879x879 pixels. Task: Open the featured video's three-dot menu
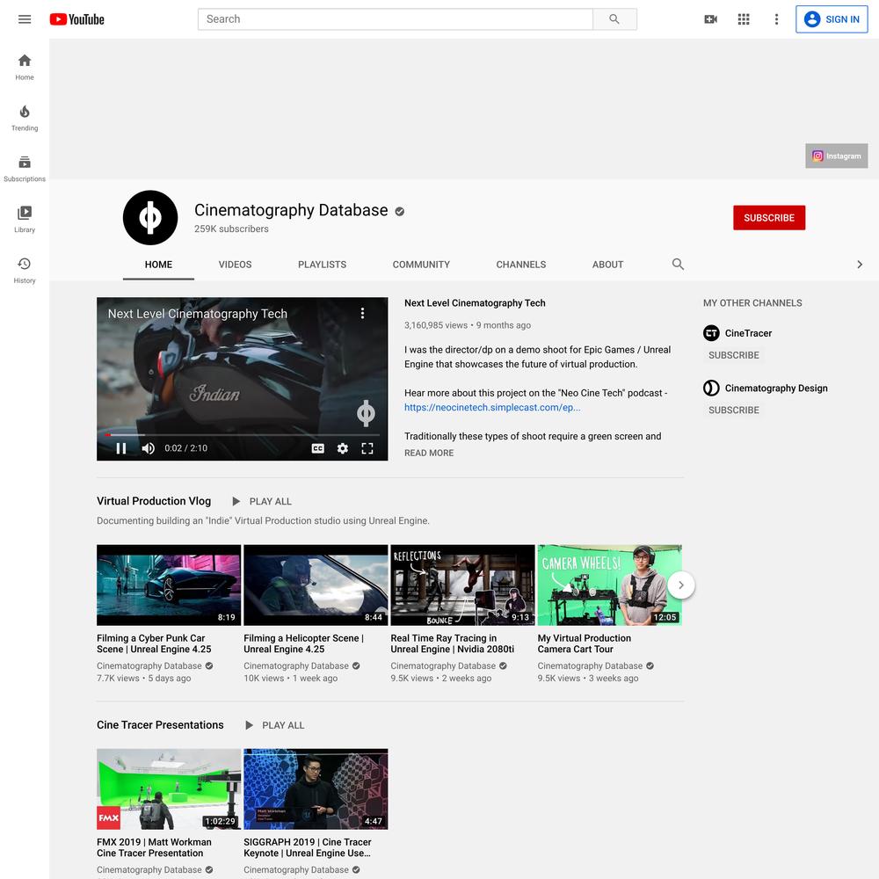363,314
